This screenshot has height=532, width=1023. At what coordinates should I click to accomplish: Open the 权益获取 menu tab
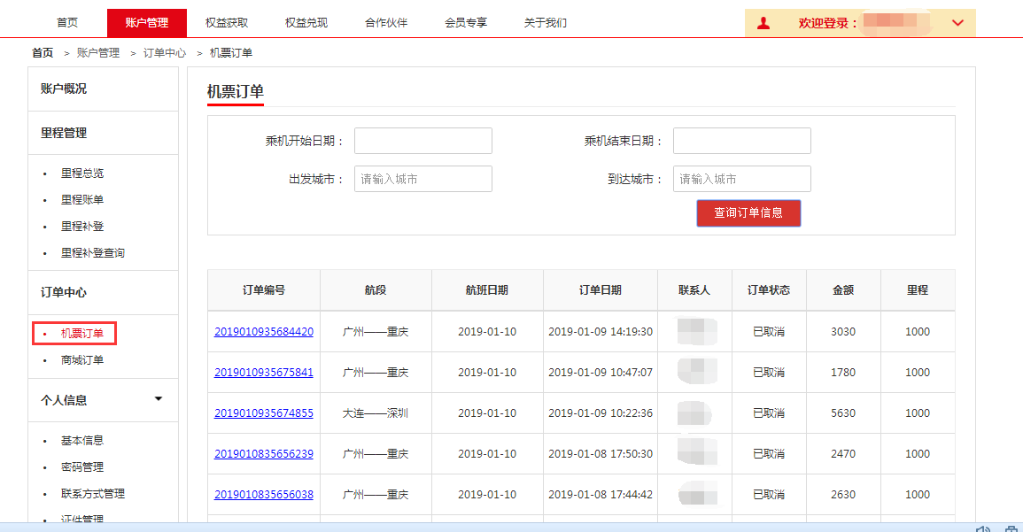tap(227, 23)
